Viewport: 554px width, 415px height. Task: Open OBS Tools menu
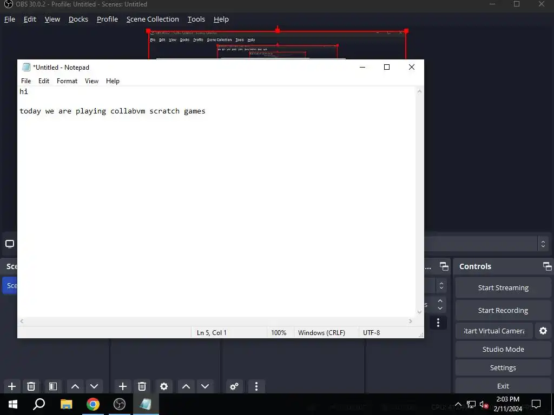pyautogui.click(x=196, y=19)
